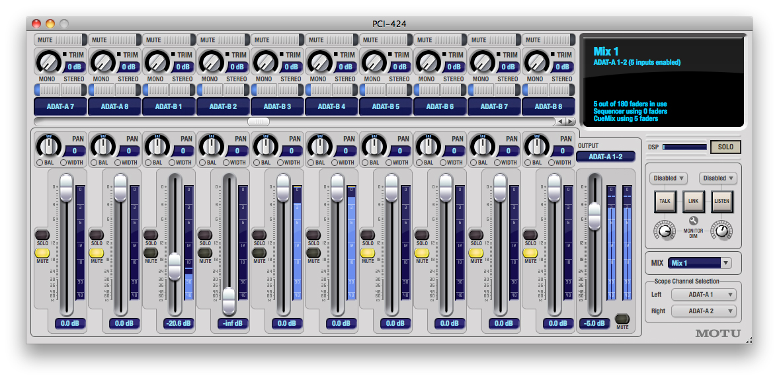Unmute the ADAT-A 8 fader channel
779x380 pixels.
click(97, 253)
